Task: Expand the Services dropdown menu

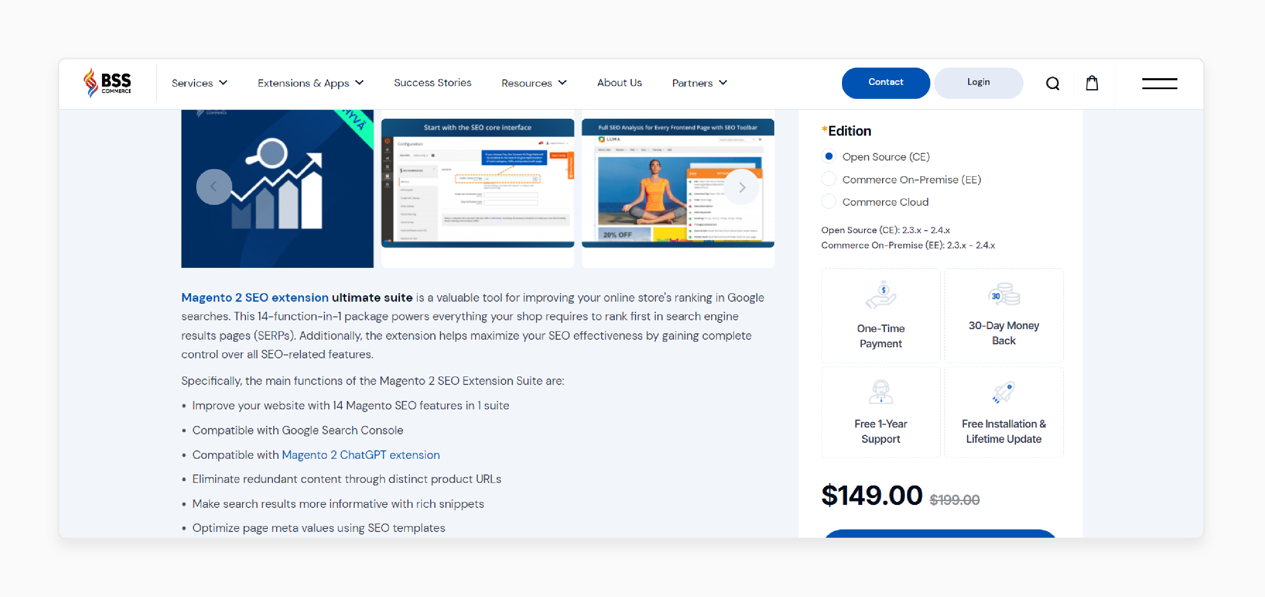Action: pos(199,83)
